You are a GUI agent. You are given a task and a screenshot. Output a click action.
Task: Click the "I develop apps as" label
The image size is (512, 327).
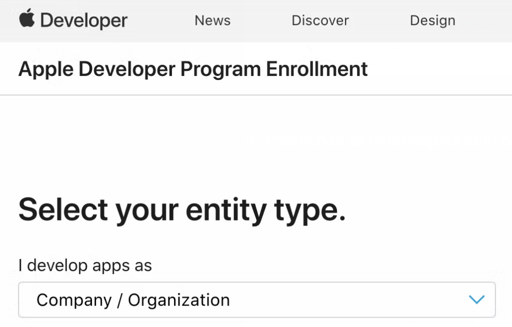coord(85,265)
